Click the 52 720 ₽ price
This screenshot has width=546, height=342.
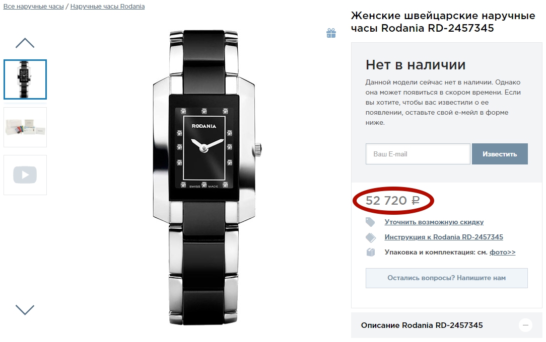click(393, 201)
